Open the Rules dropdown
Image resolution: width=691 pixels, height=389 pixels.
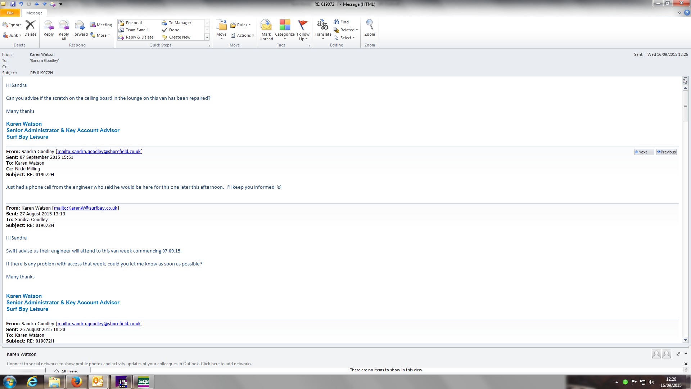[241, 25]
